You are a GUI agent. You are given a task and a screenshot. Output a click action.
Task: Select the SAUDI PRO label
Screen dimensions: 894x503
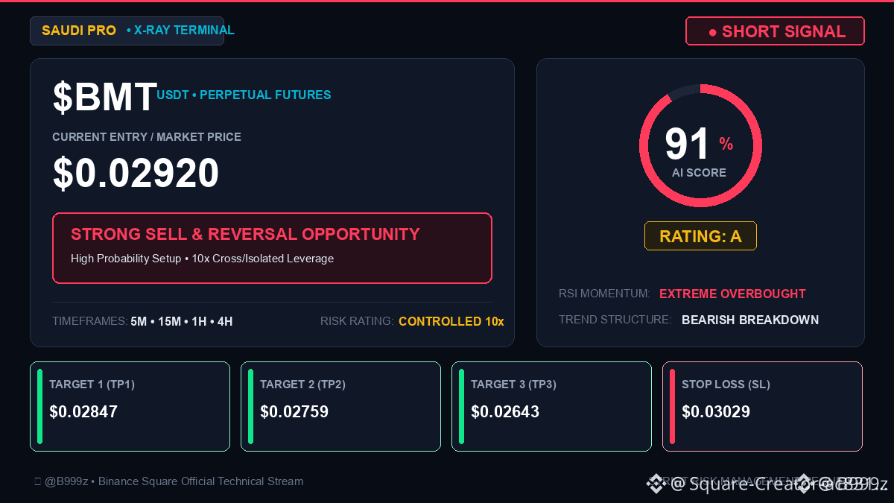click(x=79, y=31)
